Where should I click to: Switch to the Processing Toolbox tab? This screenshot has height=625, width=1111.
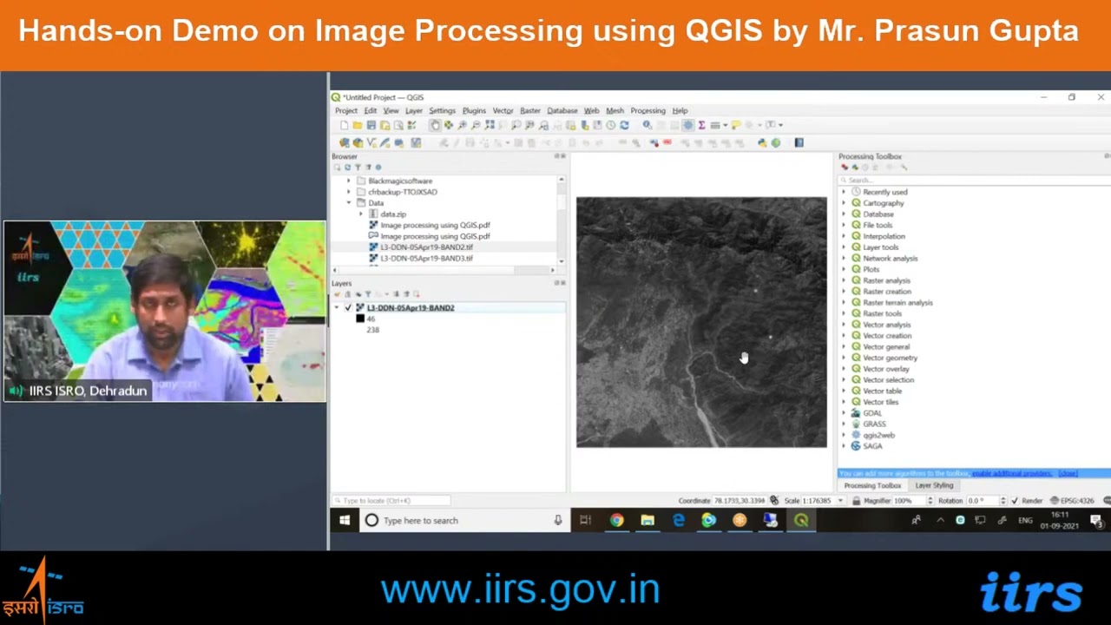coord(872,486)
